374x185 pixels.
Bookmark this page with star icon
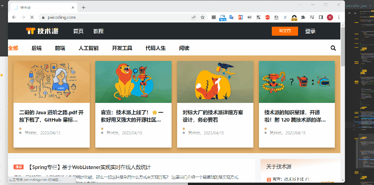202,17
